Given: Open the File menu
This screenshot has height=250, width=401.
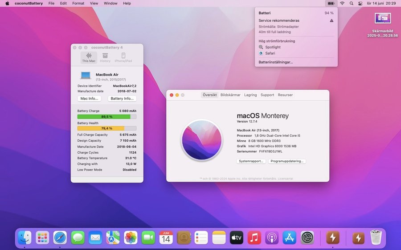Looking at the screenshot, I should pyautogui.click(x=51, y=3).
